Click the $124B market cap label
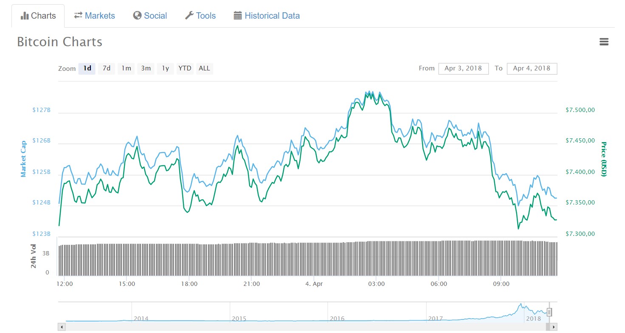Image resolution: width=625 pixels, height=333 pixels. point(41,203)
